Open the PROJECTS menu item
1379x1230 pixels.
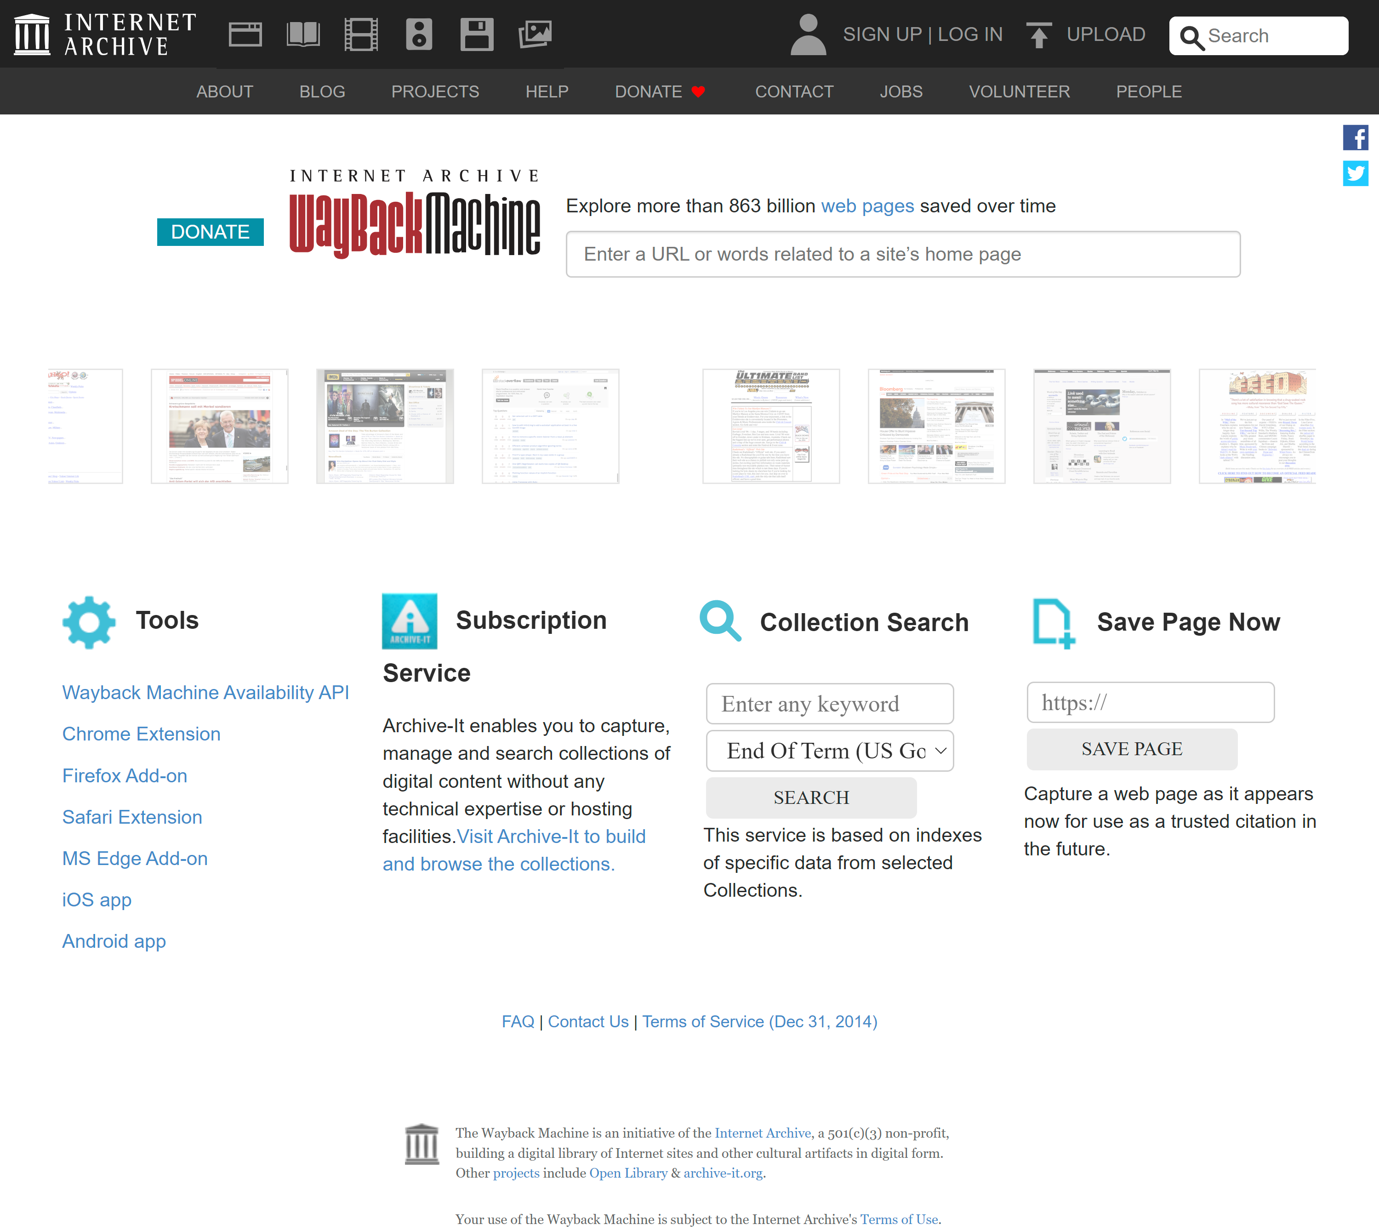coord(435,91)
